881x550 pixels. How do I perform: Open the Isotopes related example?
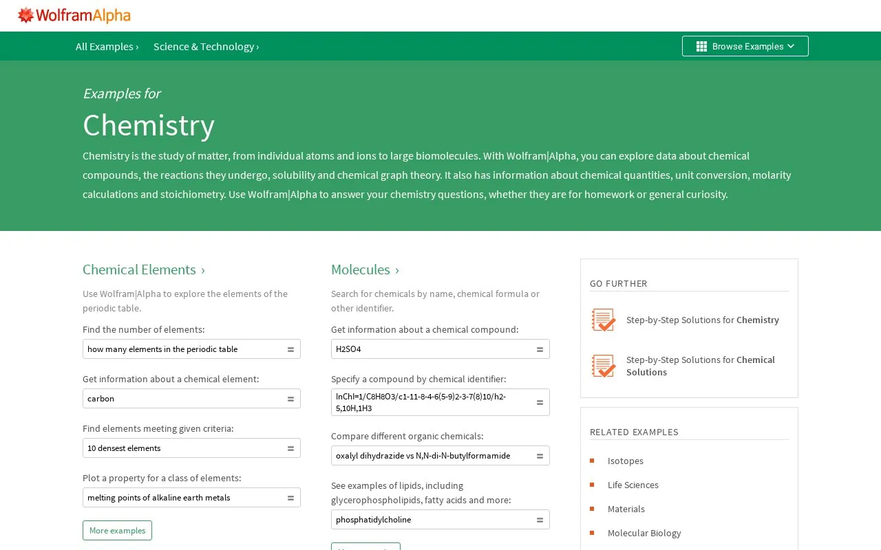(x=626, y=461)
